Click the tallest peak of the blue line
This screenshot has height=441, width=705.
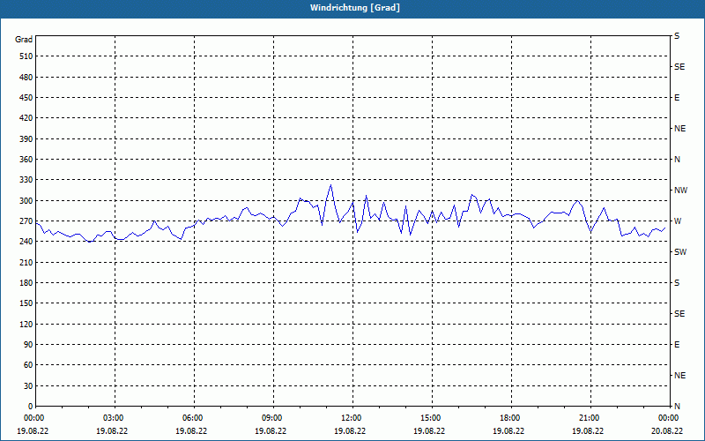(331, 184)
